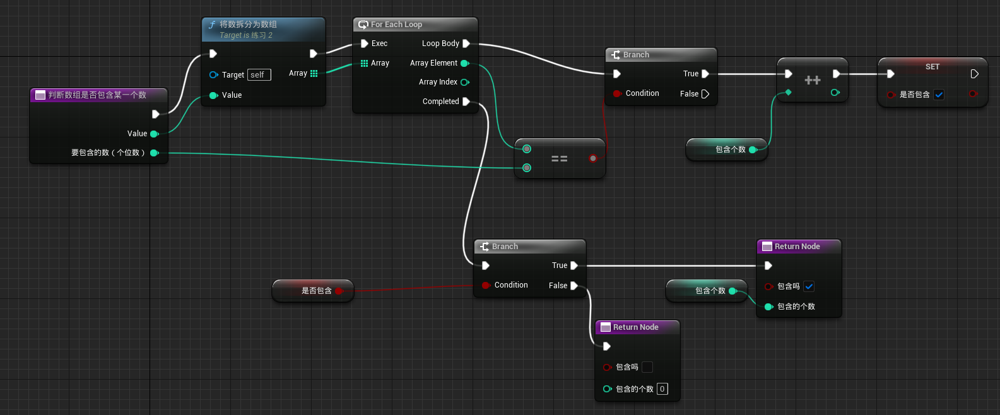
Task: Click the Completed exec output pin
Action: 466,102
